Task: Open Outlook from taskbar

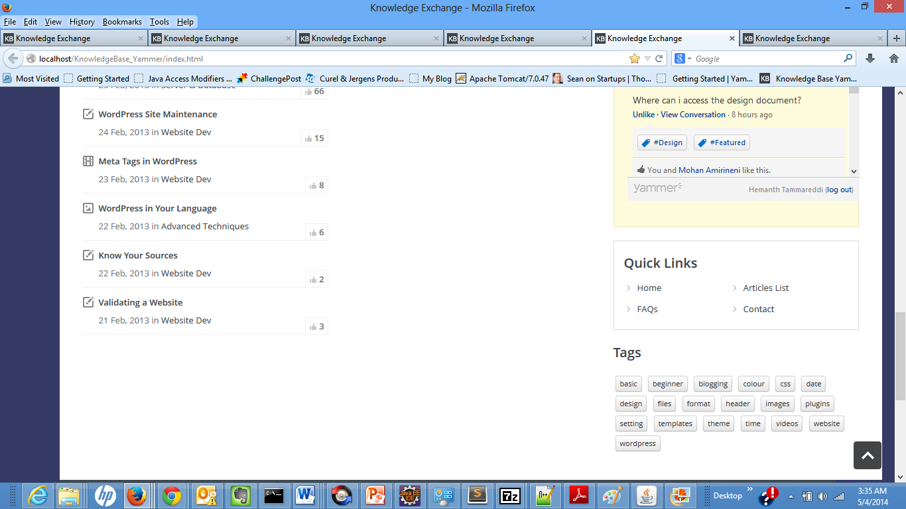Action: coord(206,495)
